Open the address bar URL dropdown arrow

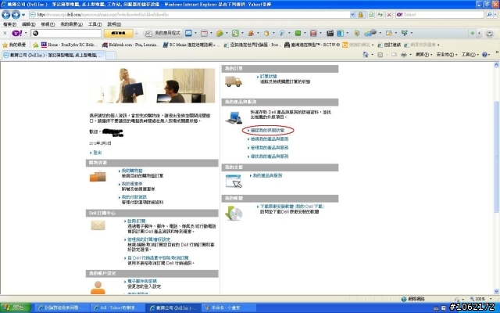[352, 14]
